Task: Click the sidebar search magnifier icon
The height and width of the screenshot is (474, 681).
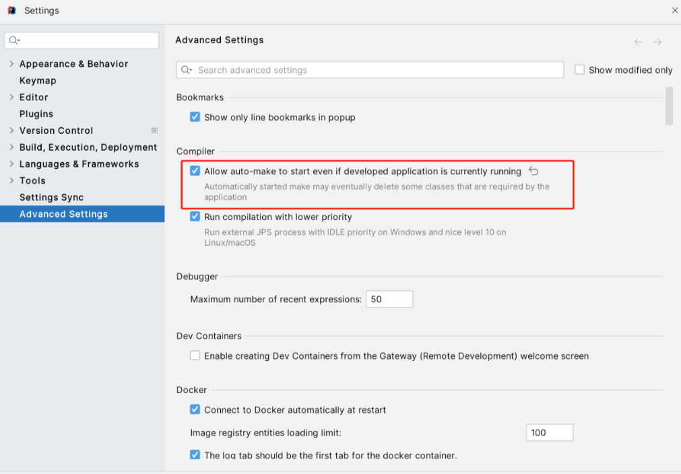Action: point(14,40)
